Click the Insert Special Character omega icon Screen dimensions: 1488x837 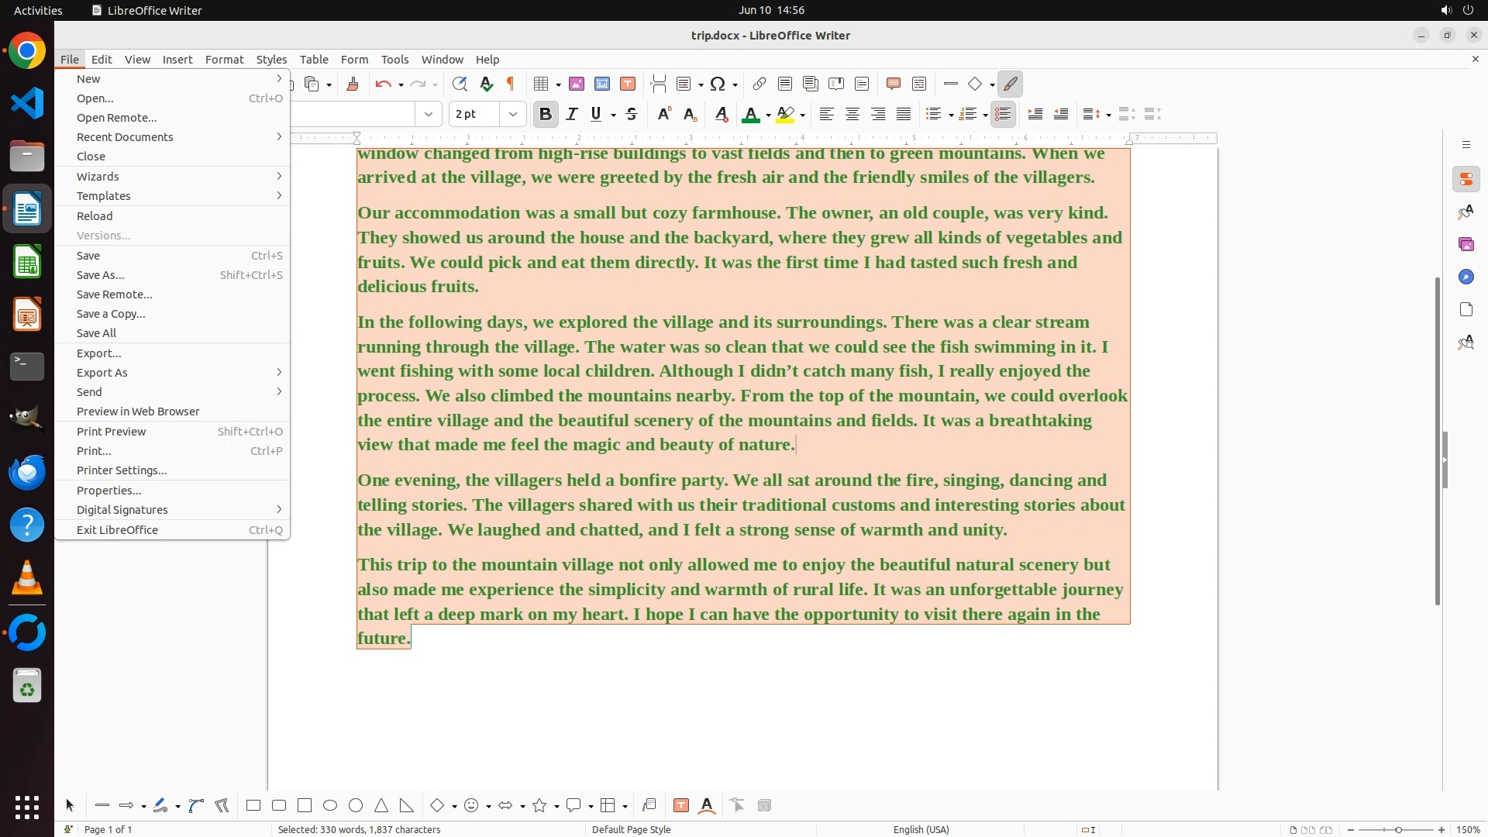coord(718,84)
